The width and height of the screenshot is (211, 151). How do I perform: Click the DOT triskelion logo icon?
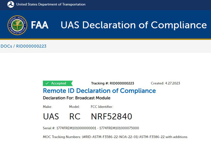(11, 5)
